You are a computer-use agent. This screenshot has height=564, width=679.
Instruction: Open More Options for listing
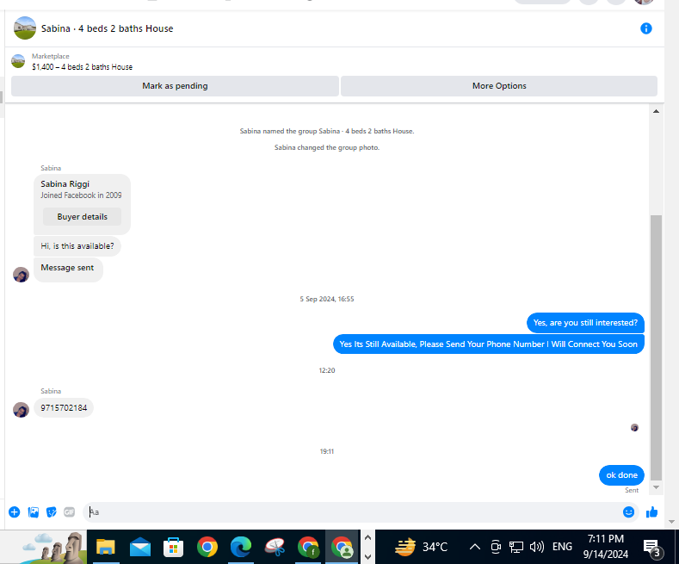499,86
